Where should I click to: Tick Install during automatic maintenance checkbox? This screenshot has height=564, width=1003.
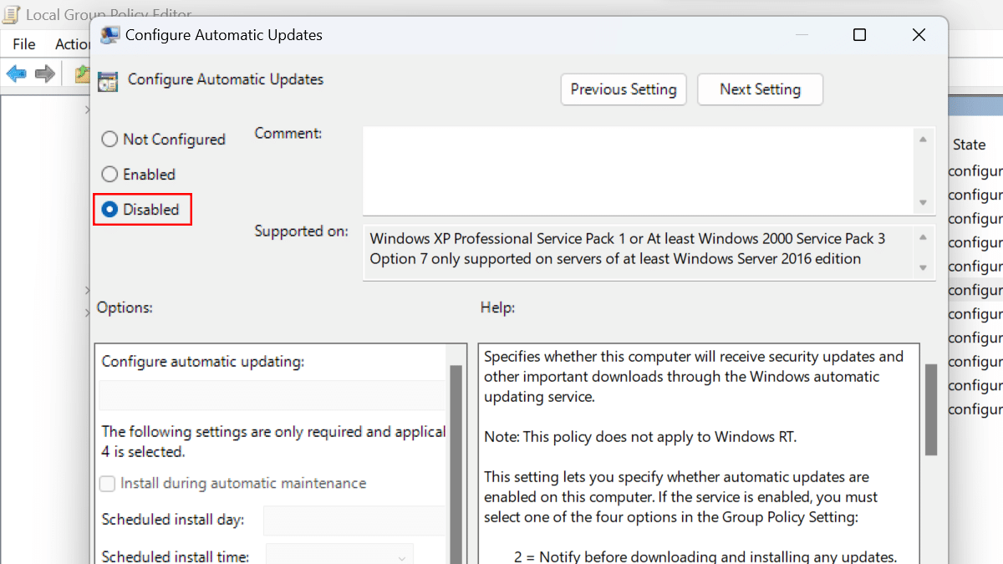click(x=108, y=484)
